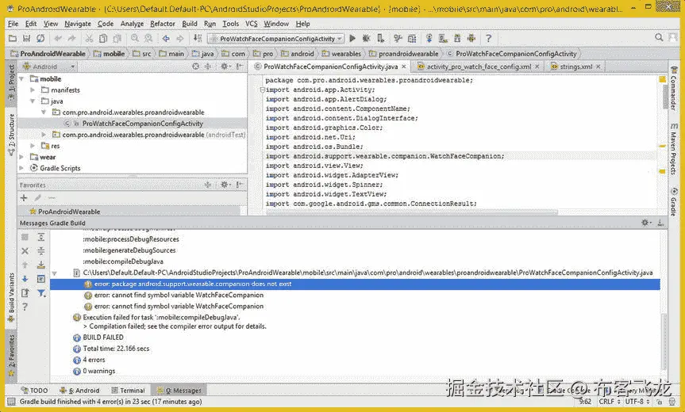Open the TODO tool window
The image size is (685, 412).
(34, 390)
